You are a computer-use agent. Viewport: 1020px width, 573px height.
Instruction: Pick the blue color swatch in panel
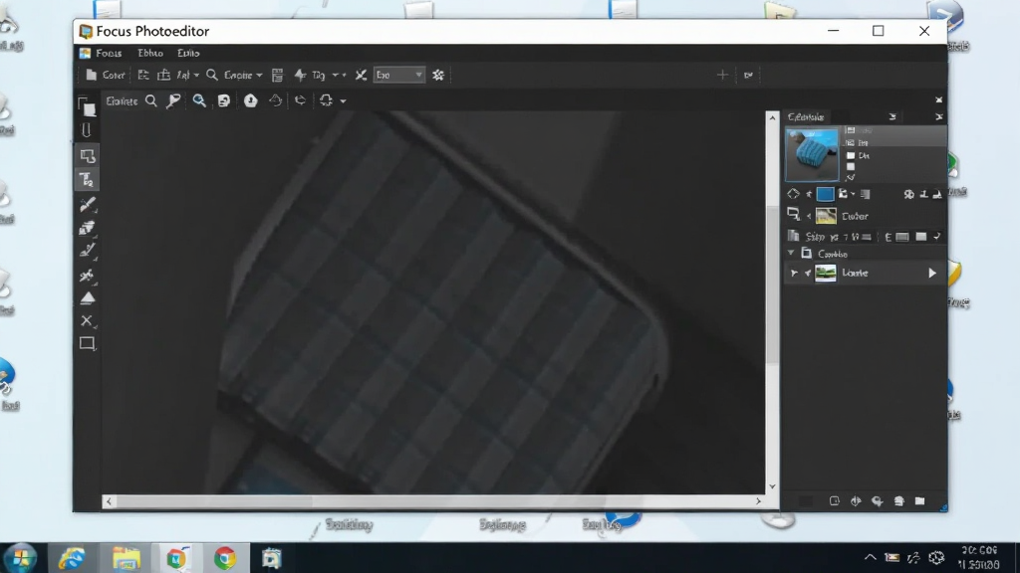[825, 194]
